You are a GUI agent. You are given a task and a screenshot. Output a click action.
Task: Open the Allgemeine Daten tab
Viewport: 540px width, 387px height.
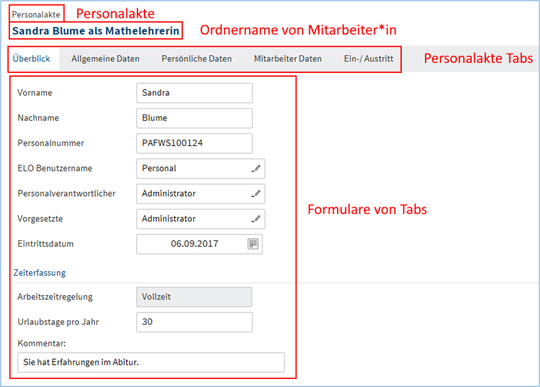coord(105,59)
